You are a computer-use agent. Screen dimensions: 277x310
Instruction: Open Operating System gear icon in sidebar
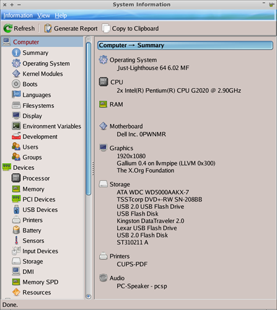[16, 63]
